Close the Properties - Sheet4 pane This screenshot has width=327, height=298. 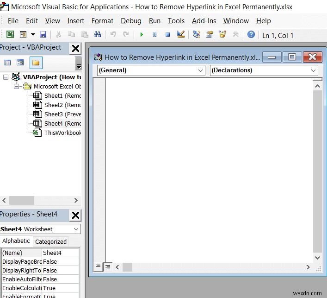point(75,215)
